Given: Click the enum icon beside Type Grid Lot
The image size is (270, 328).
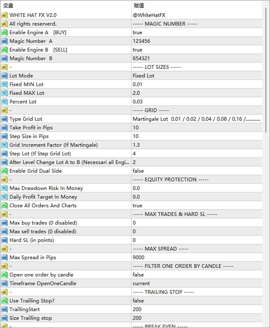Looking at the screenshot, I should click(x=4, y=119).
